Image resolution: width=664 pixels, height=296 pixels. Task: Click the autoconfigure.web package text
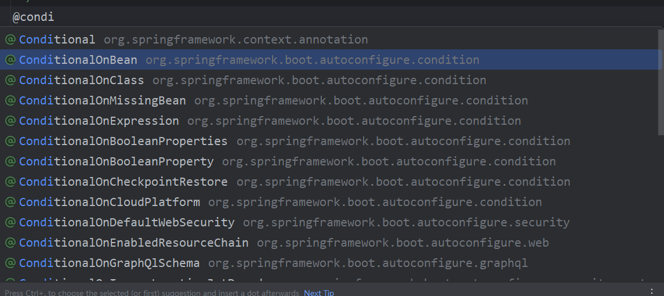pos(402,243)
